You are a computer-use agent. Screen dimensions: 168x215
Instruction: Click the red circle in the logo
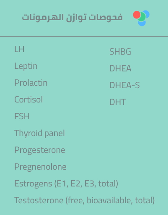coord(137,15)
